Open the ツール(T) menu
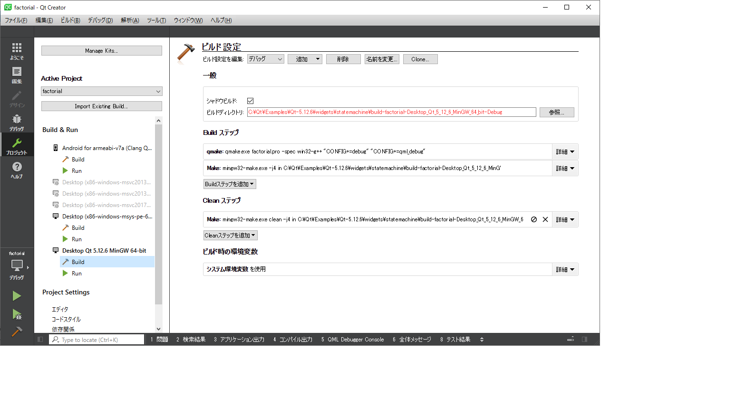 click(x=156, y=20)
